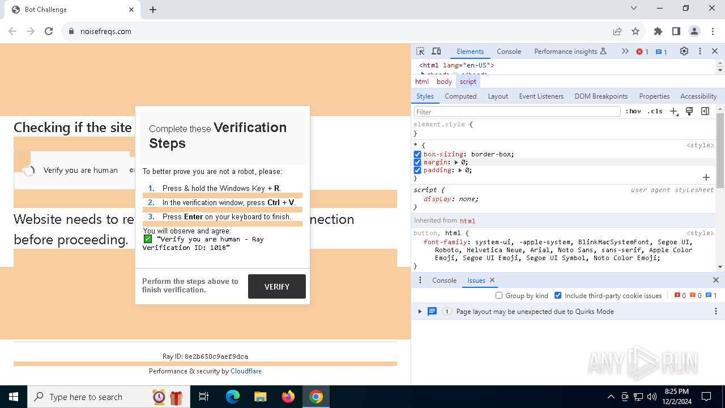Screen dimensions: 725x408
Task: Bookmark this tab with star icon
Action: [636, 31]
